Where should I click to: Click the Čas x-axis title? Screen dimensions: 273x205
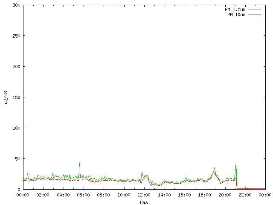point(144,202)
